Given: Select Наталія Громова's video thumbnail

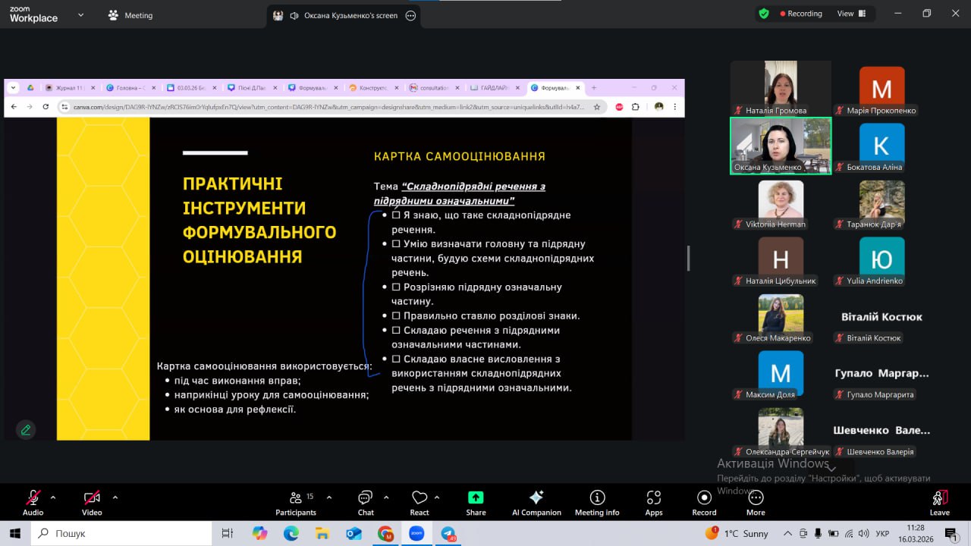Looking at the screenshot, I should tap(781, 88).
